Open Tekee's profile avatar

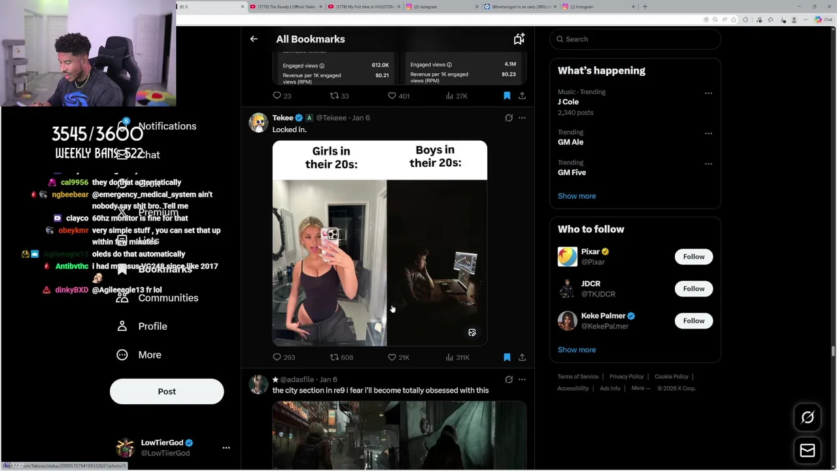[259, 122]
